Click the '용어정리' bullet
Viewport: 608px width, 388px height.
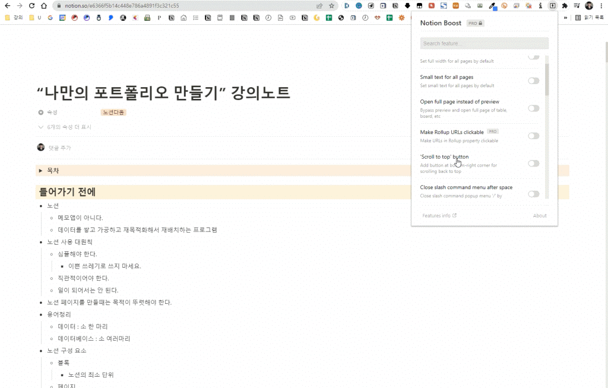59,315
